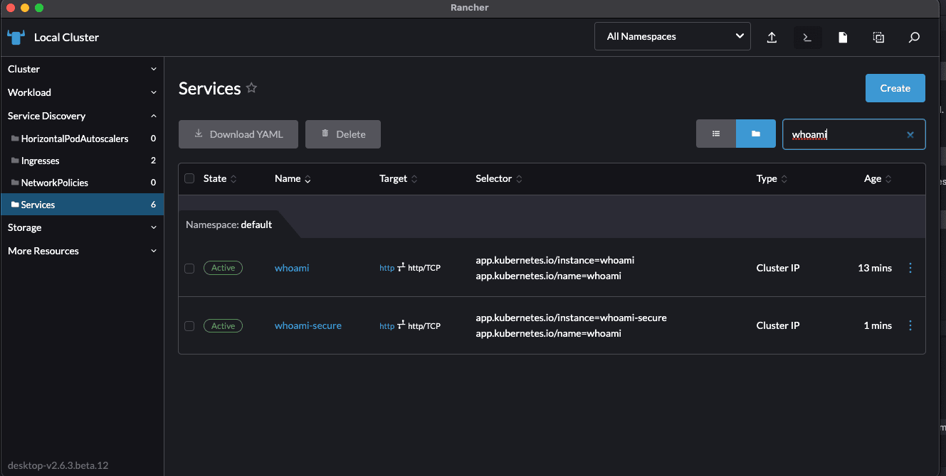The image size is (946, 476).
Task: Toggle the select-all services checkbox
Action: click(189, 178)
